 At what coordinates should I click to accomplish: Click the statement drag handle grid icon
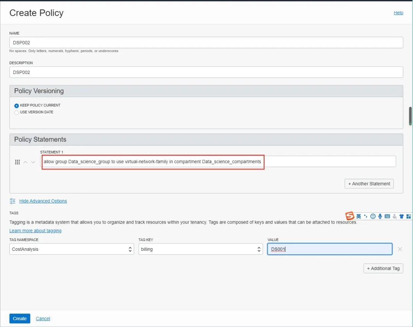[17, 162]
